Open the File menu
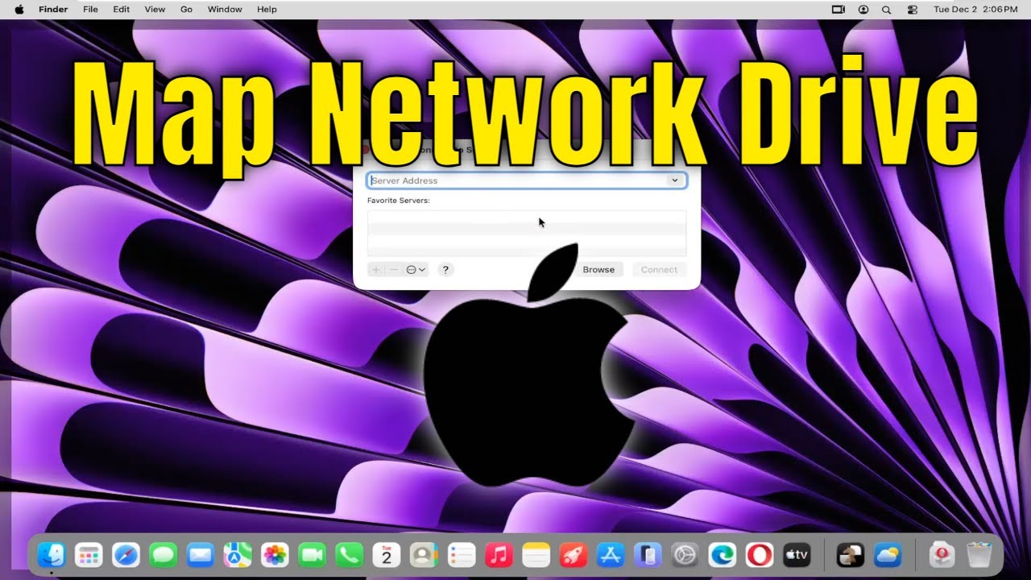Screen dimensions: 1031x580 [x=90, y=10]
